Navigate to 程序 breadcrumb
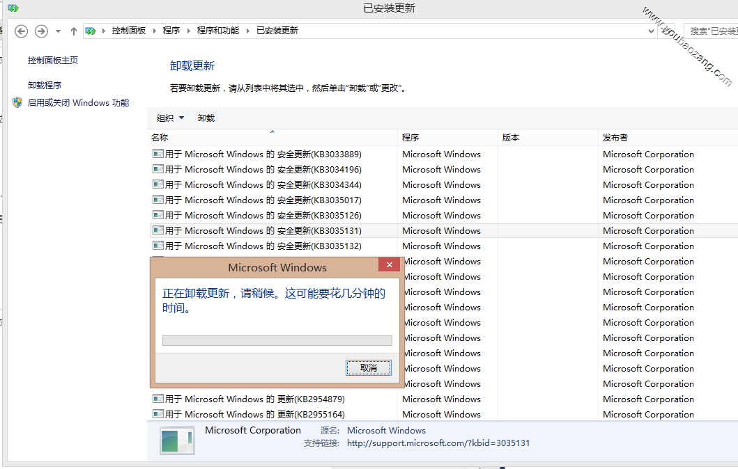 coord(171,31)
